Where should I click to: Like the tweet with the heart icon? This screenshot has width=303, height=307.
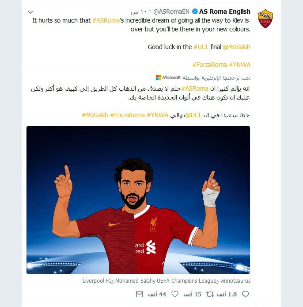[175, 294]
